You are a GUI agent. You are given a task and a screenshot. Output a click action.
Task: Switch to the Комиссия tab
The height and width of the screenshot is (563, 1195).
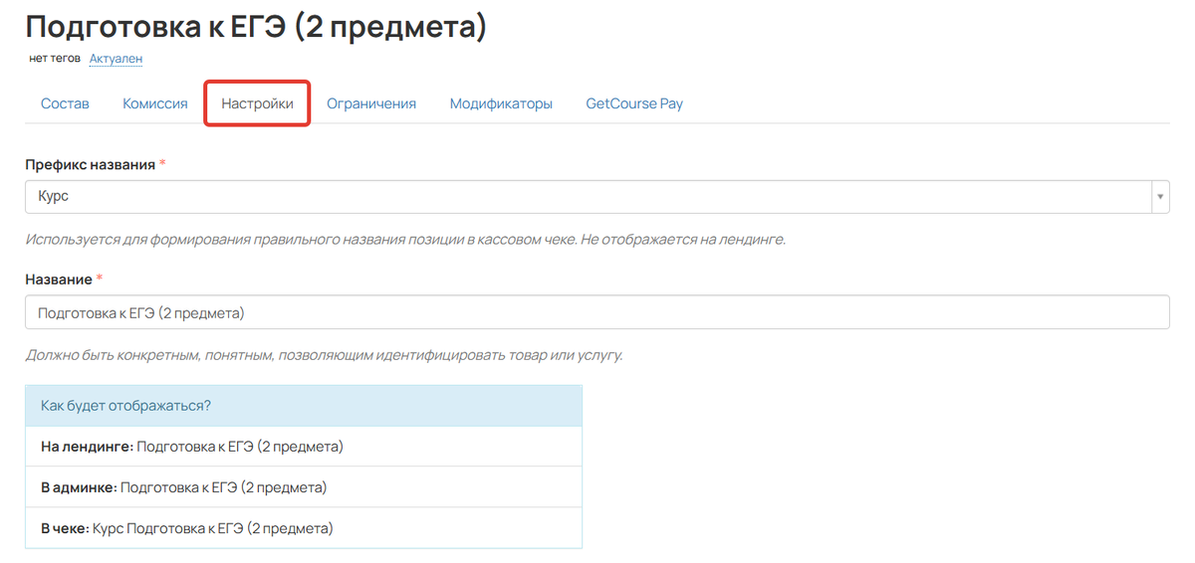coord(155,103)
